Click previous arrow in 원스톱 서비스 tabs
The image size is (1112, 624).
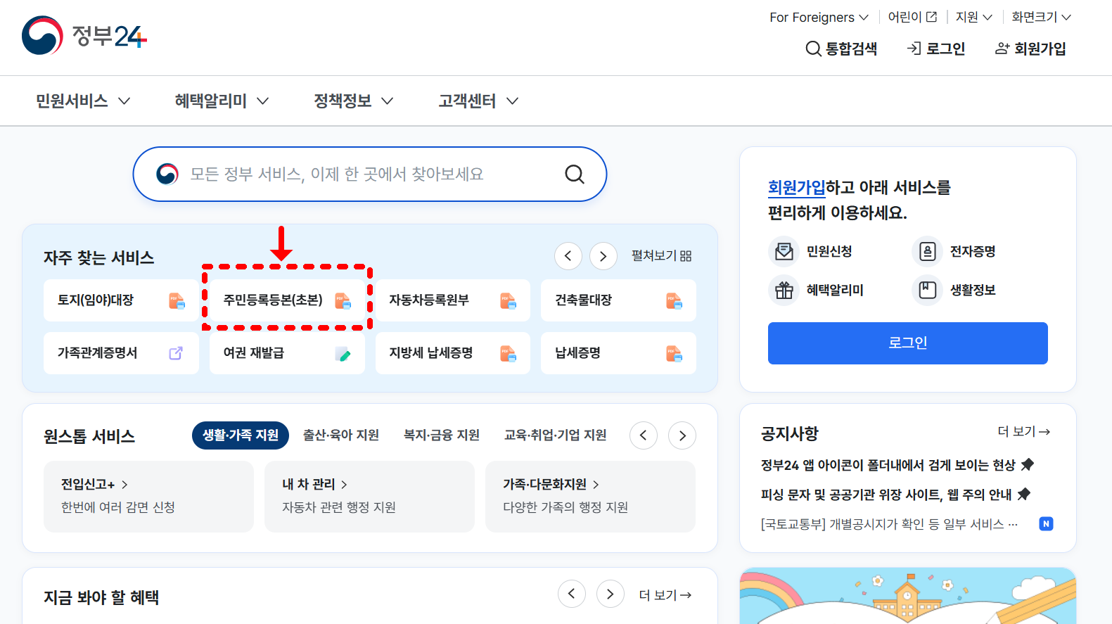tap(644, 435)
